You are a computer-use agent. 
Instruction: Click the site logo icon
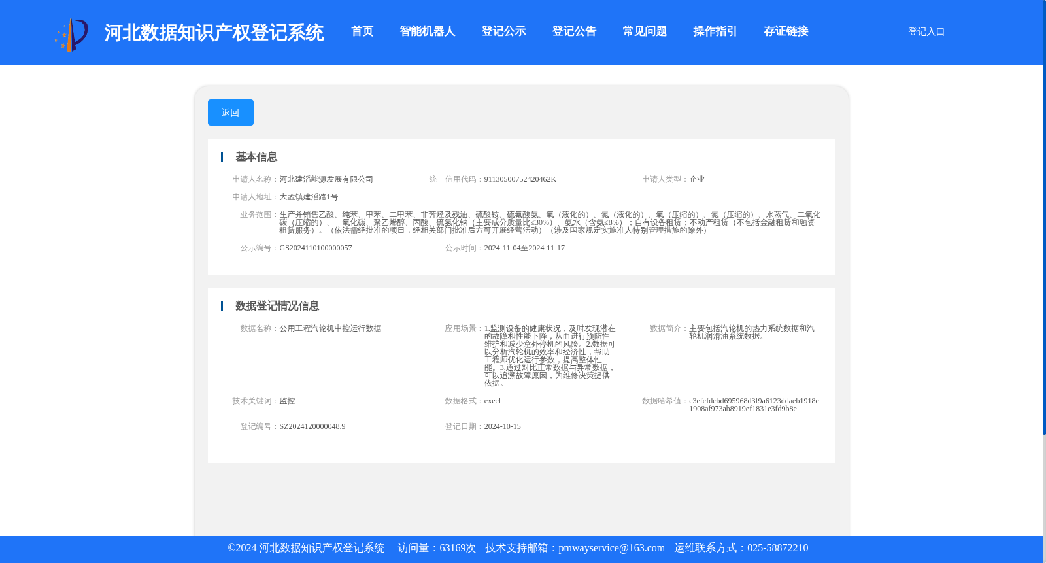point(71,35)
